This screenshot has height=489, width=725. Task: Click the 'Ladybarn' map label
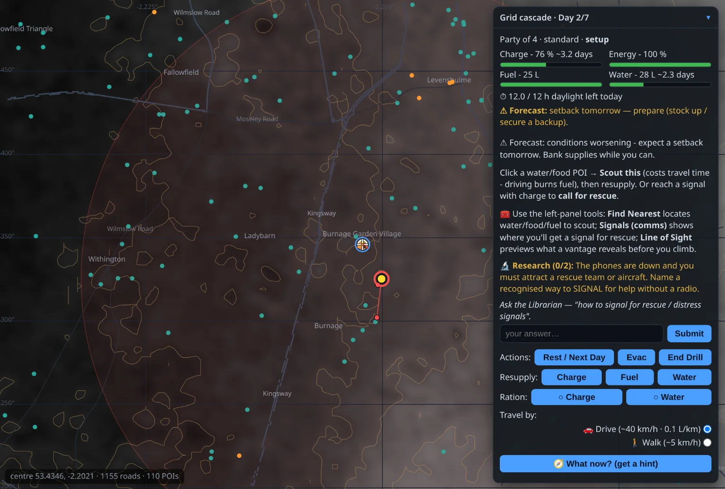point(260,235)
